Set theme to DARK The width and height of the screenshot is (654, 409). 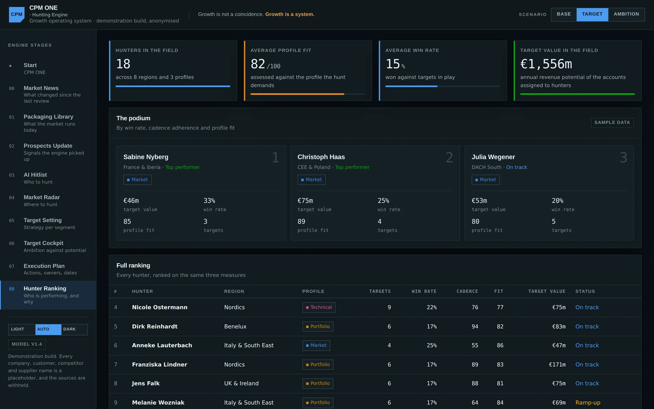coord(74,329)
